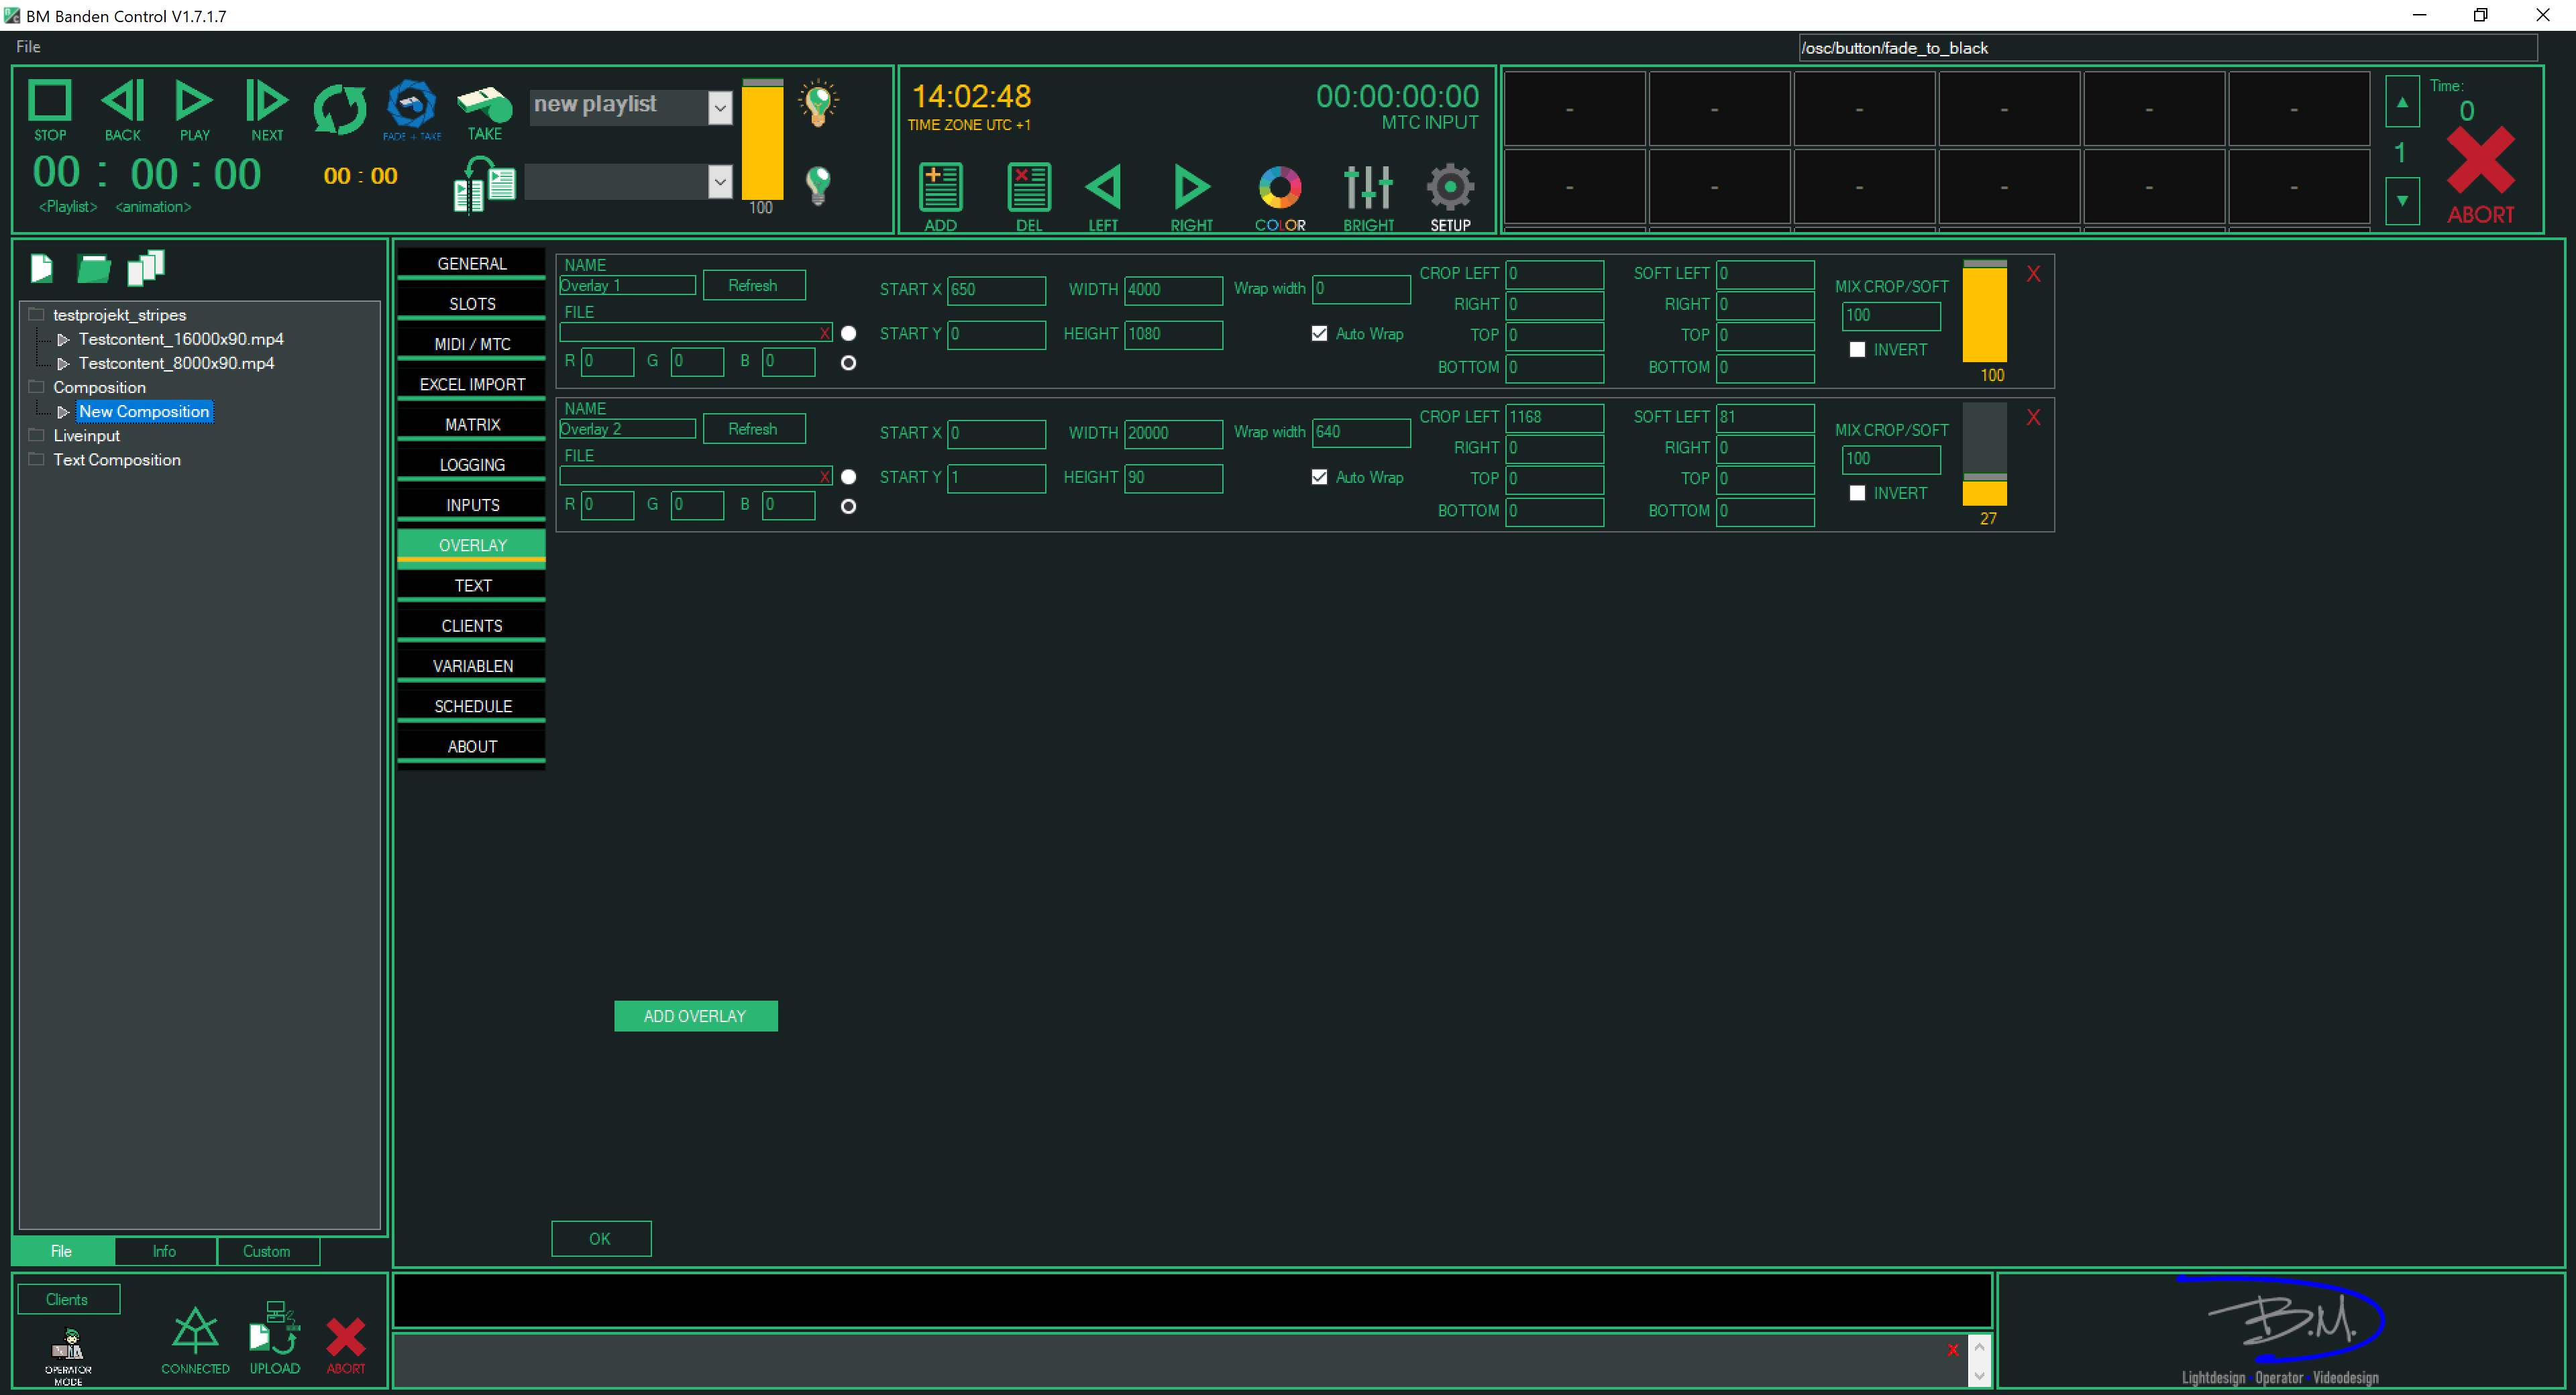Image resolution: width=2576 pixels, height=1395 pixels.
Task: Expand the New Composition node
Action: point(63,412)
